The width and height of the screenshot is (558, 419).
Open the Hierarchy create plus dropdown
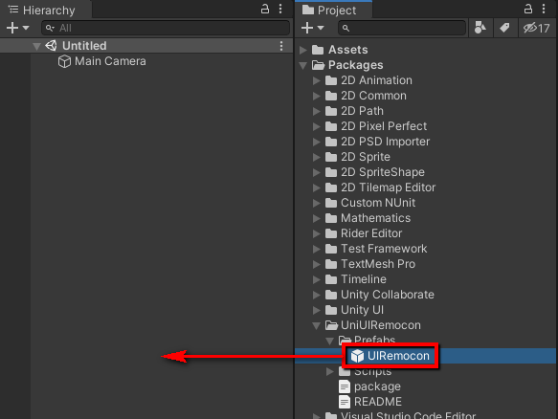17,28
